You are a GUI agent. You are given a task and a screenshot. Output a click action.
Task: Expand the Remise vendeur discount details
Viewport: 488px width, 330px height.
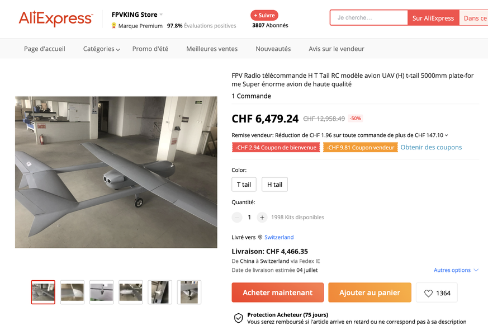coord(446,135)
